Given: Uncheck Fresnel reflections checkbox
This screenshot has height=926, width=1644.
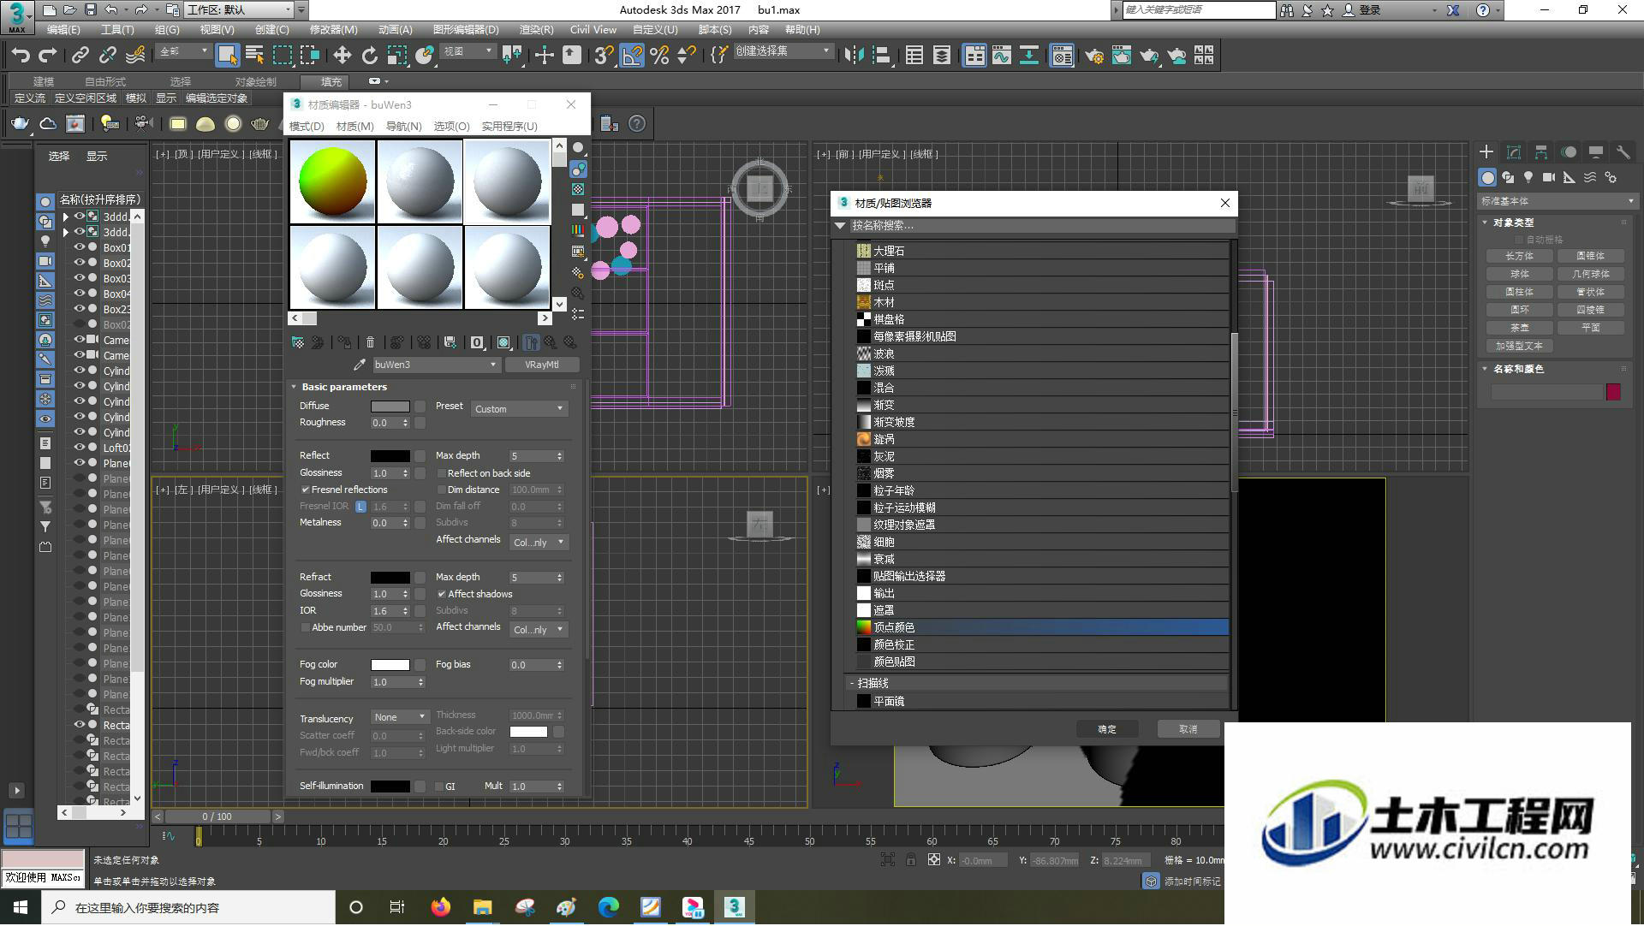Looking at the screenshot, I should tap(305, 490).
